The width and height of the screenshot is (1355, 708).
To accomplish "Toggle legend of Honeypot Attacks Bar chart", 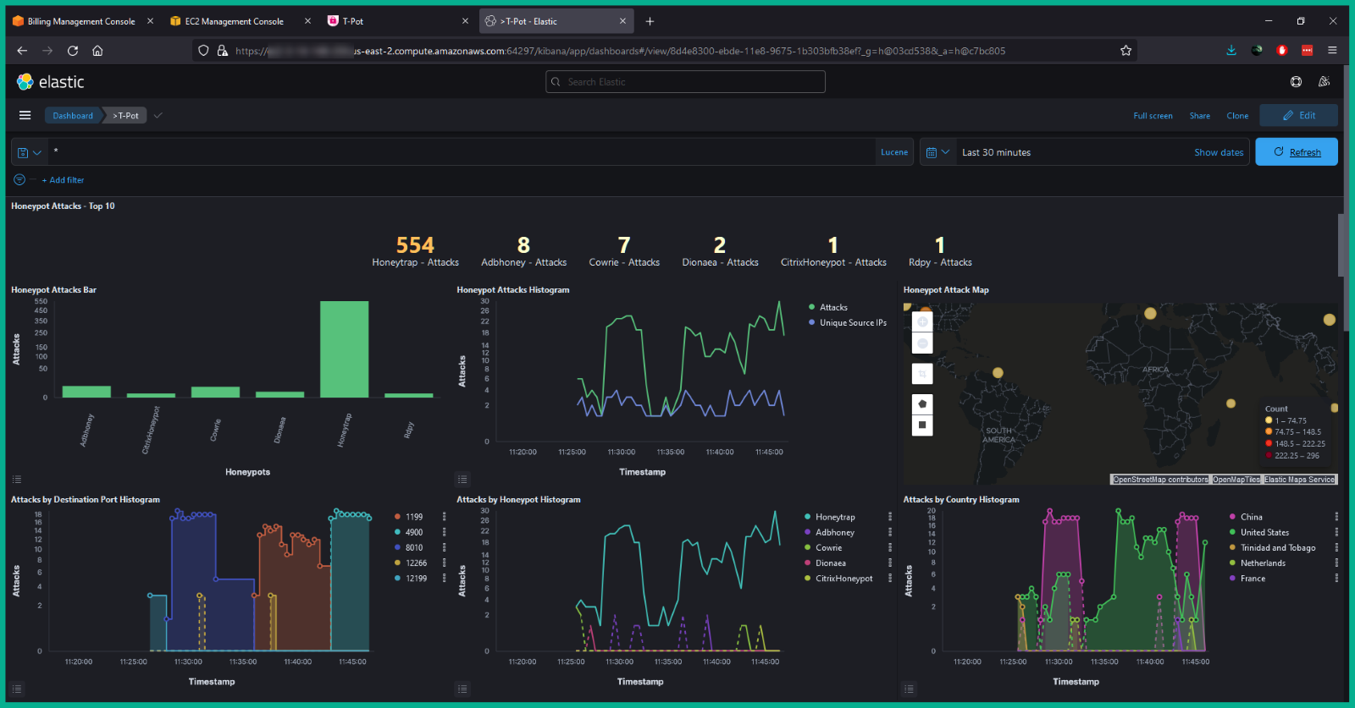I will [17, 480].
